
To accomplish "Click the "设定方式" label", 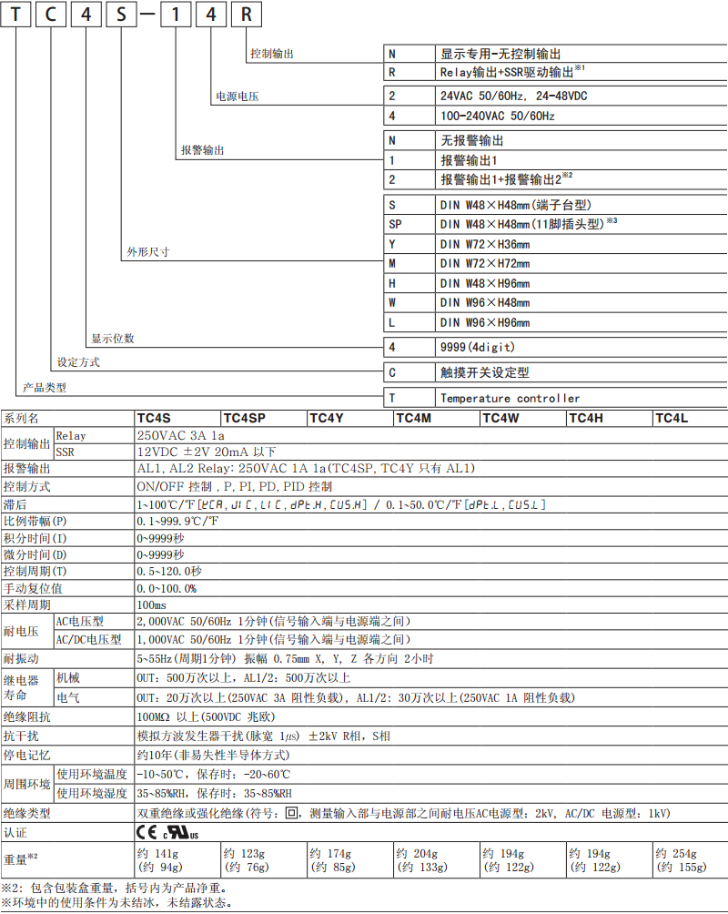I will pos(78,362).
